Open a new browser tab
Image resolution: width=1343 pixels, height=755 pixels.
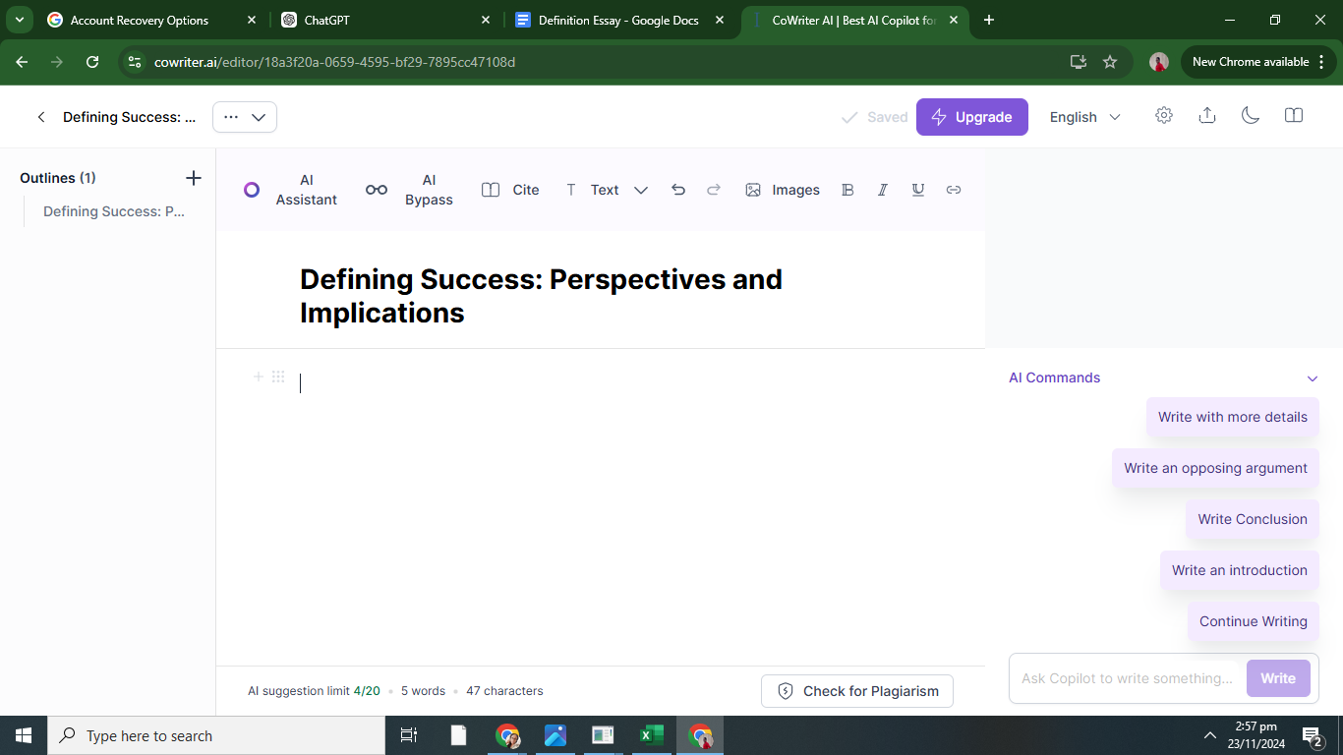point(989,20)
